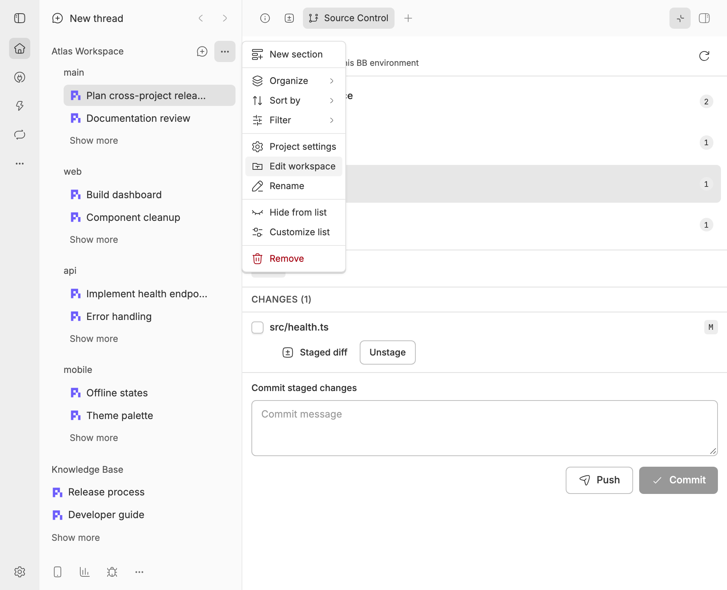Viewport: 727px width, 590px height.
Task: Select Hide from list
Action: click(x=294, y=213)
